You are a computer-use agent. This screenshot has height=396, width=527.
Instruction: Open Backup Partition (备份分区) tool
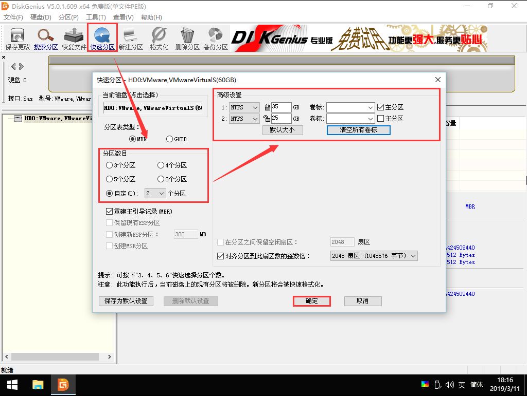[216, 39]
